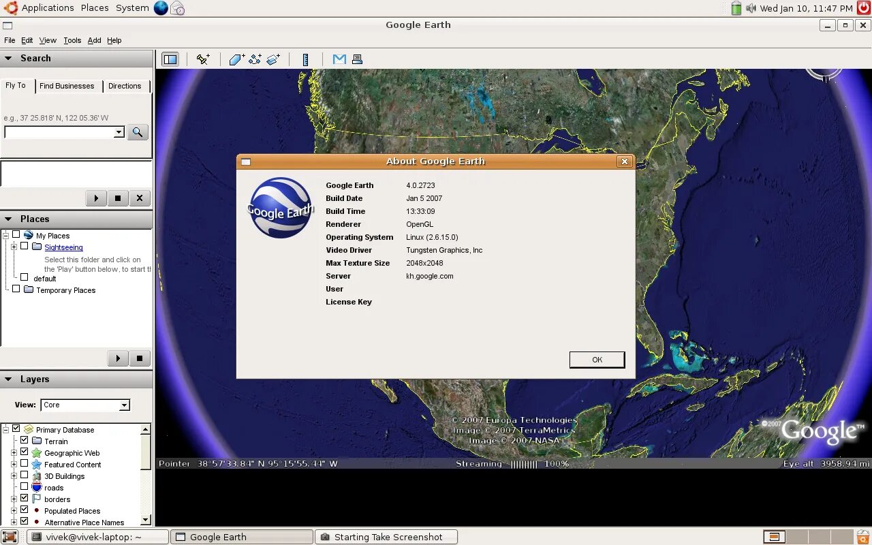Click the My Places globe icon
The height and width of the screenshot is (545, 872).
click(29, 235)
